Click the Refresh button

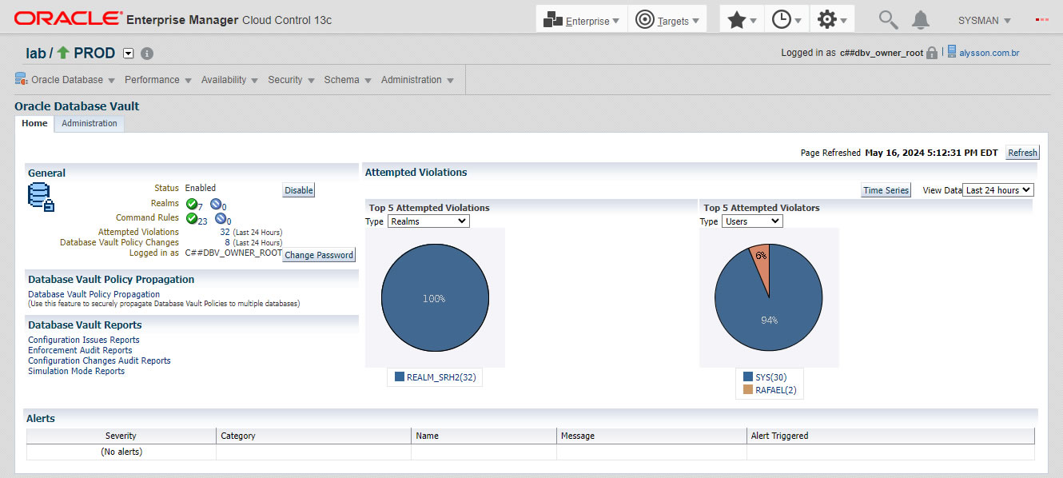point(1022,153)
